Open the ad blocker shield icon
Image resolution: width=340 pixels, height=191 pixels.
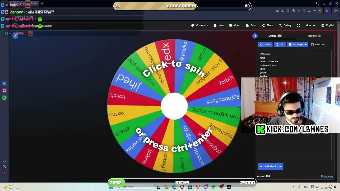pyautogui.click(x=288, y=11)
